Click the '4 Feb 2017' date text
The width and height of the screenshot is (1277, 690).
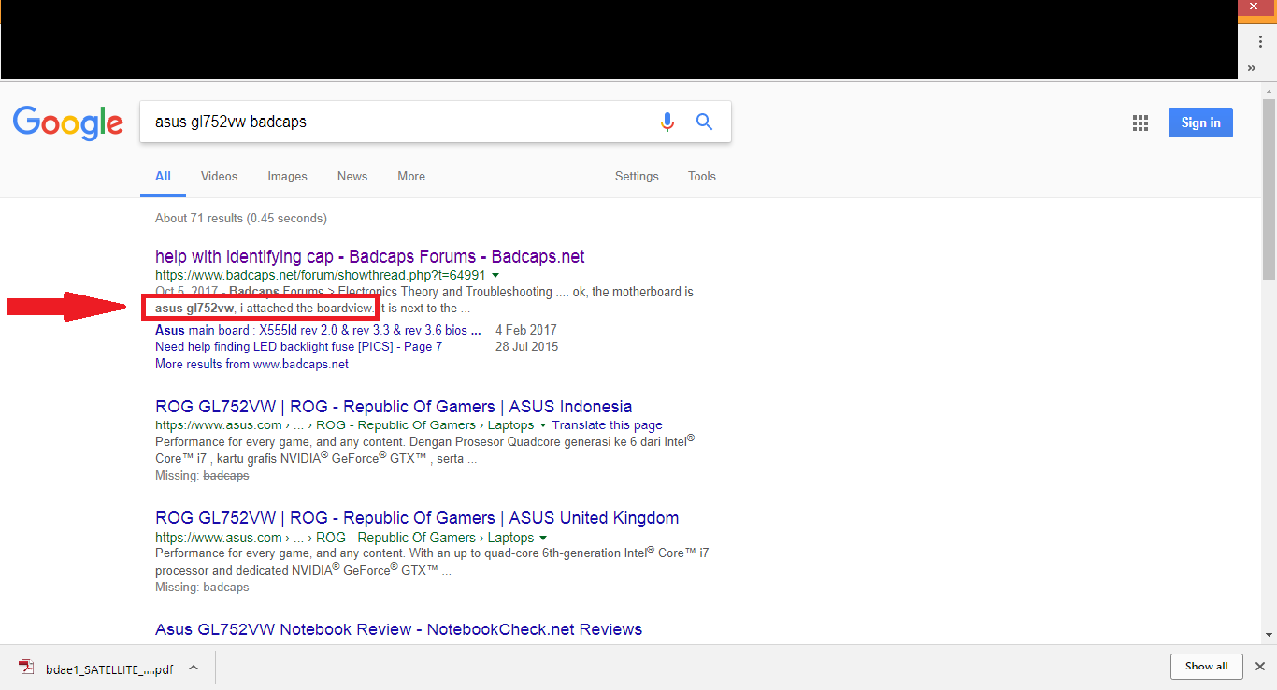[x=526, y=330]
